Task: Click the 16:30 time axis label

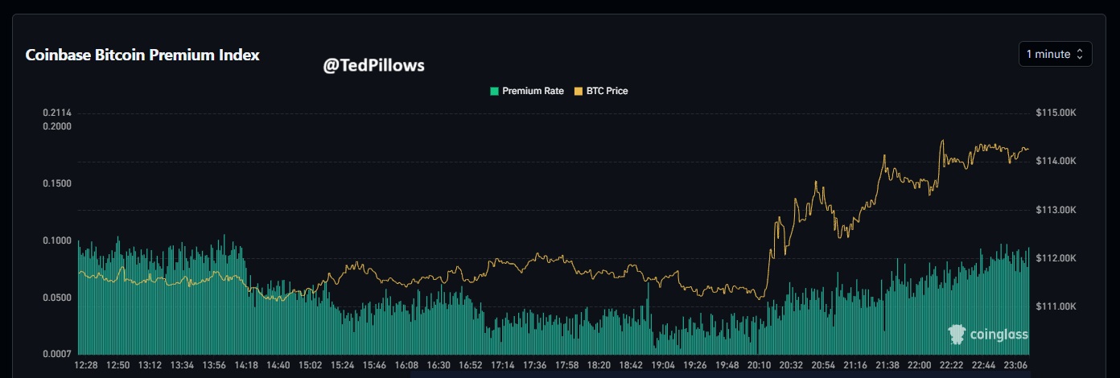Action: [x=438, y=365]
